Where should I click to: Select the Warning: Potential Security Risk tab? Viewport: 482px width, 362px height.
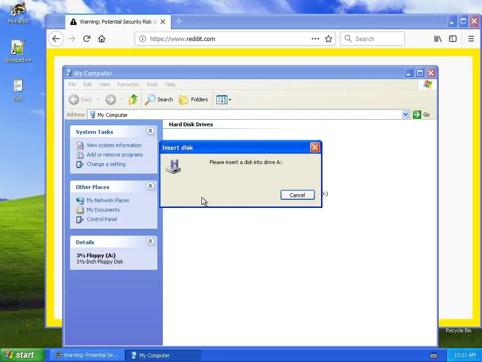tap(118, 22)
